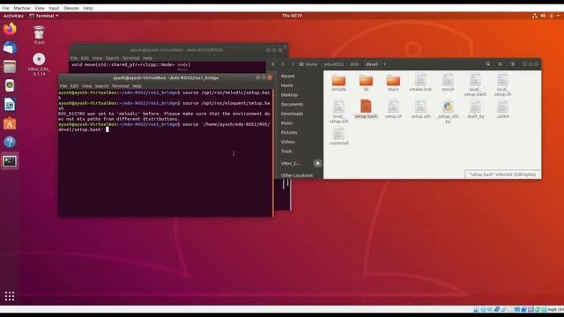Open the Files app in the dock
Screen dimensions: 564x317
10,67
